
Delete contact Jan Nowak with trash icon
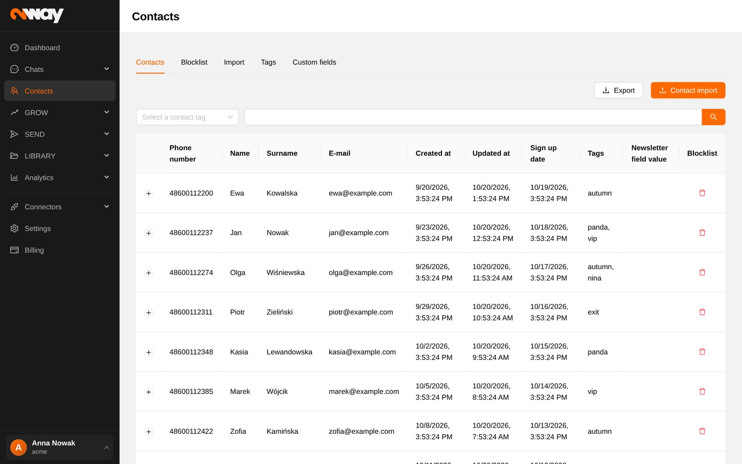(x=702, y=232)
